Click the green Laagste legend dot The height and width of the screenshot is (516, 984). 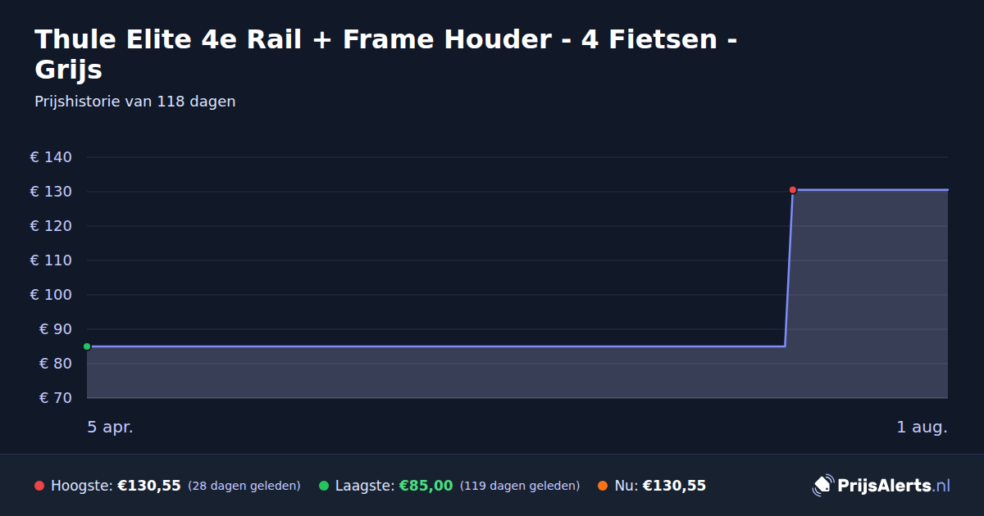click(x=324, y=486)
